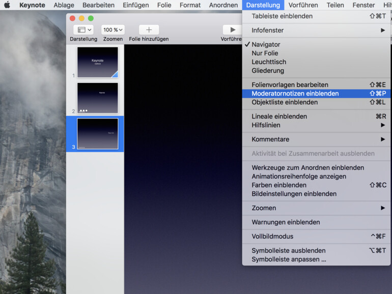Open the Apple menu
This screenshot has height=294, width=392.
(x=7, y=5)
